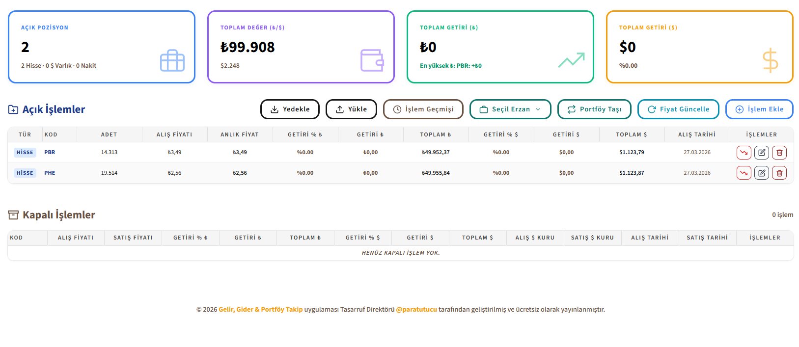Click the dollar sign icon in the orange card

point(770,61)
